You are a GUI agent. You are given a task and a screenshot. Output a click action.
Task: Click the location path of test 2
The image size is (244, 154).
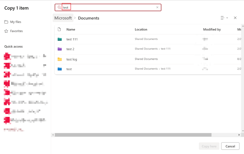(x=152, y=49)
